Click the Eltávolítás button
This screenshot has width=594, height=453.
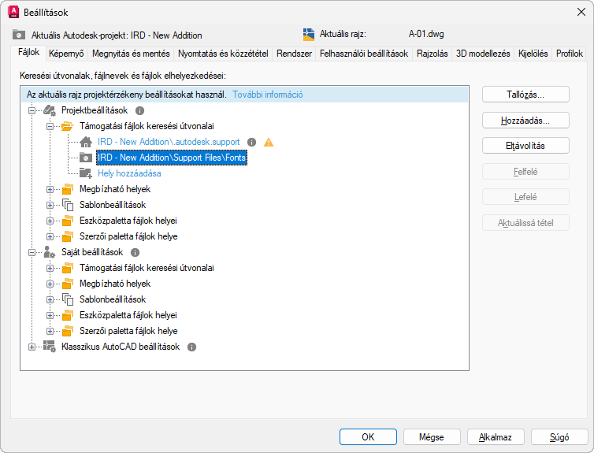[x=525, y=146]
